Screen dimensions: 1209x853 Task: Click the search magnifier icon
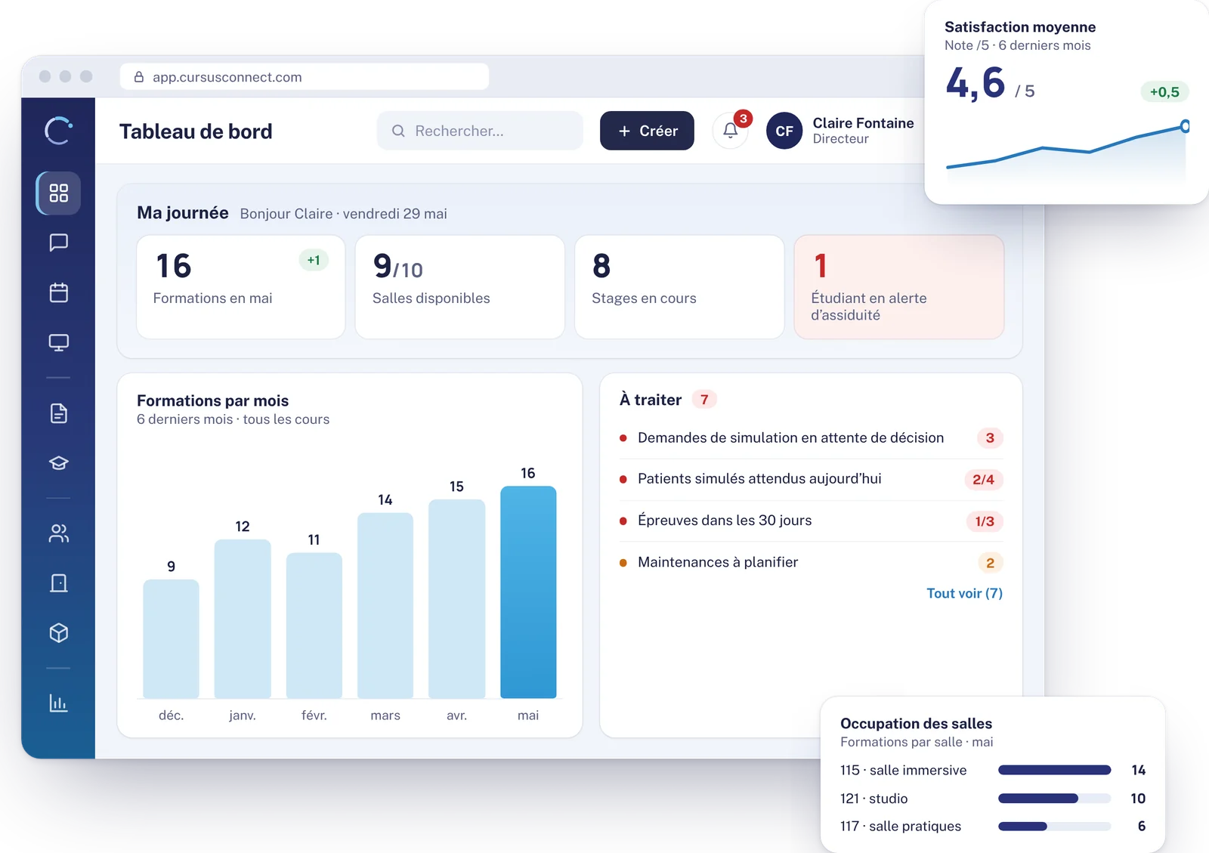pos(398,131)
